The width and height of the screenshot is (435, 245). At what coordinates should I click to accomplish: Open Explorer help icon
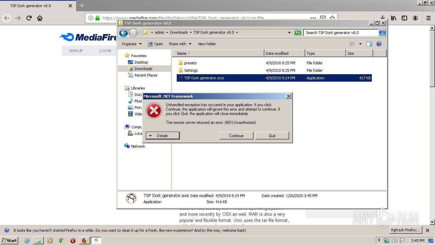(x=379, y=44)
